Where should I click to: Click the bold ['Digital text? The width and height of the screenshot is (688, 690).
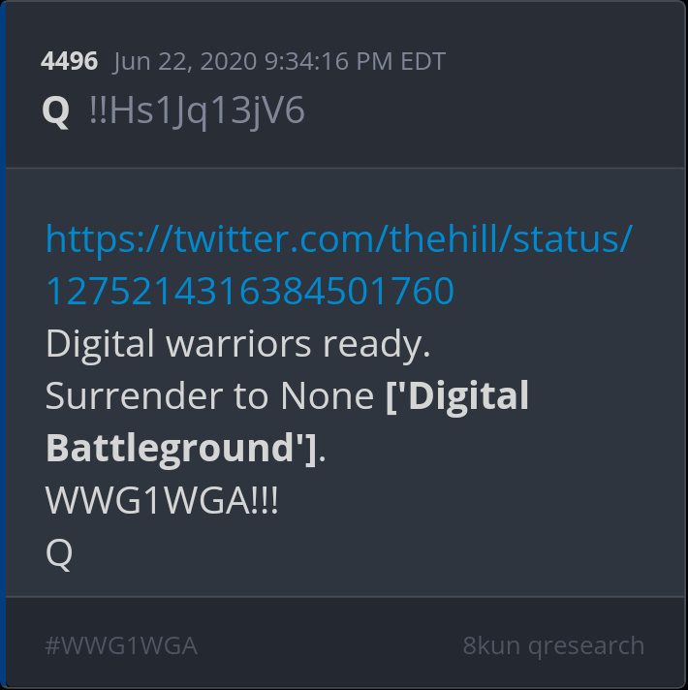point(457,397)
